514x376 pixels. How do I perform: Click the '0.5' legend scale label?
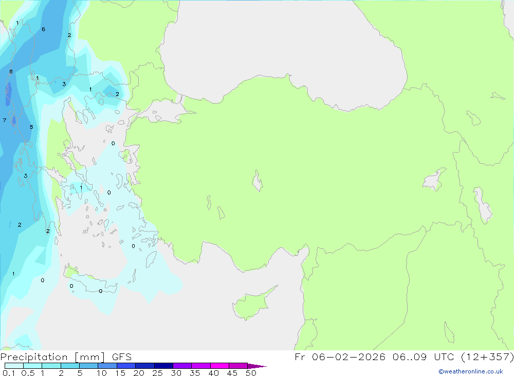tap(28, 373)
